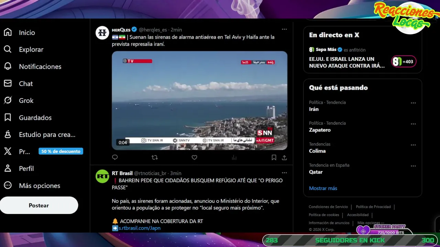Open options for Irán trend
The width and height of the screenshot is (440, 247).
(413, 103)
